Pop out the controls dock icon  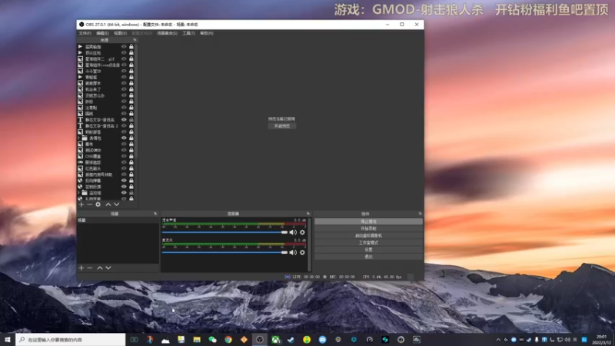(420, 214)
